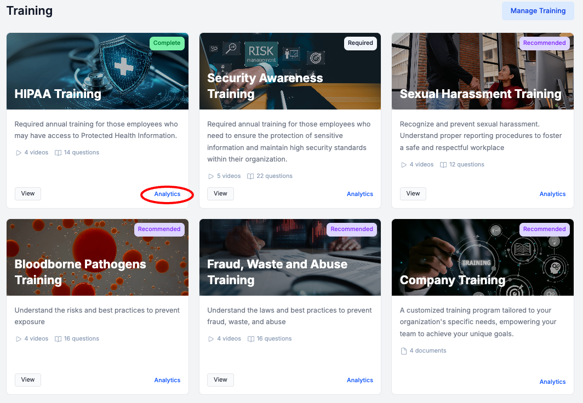Click the Fraud, Waste and Abuse banner image
Viewport: 583px width, 403px height.
click(290, 257)
